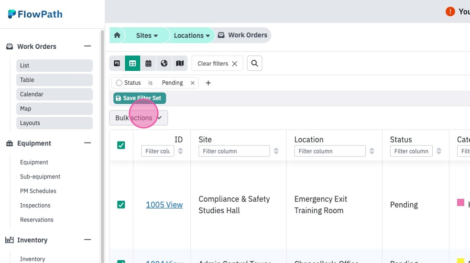This screenshot has width=470, height=263.
Task: Uncheck the row 1005 checkbox
Action: pos(121,205)
